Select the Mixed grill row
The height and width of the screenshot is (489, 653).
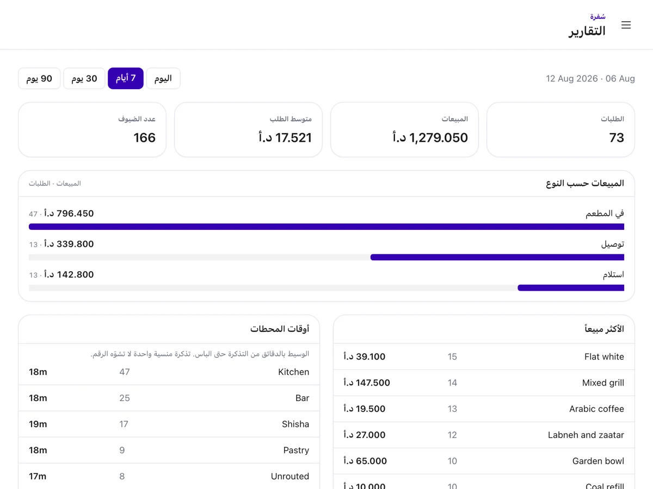484,383
